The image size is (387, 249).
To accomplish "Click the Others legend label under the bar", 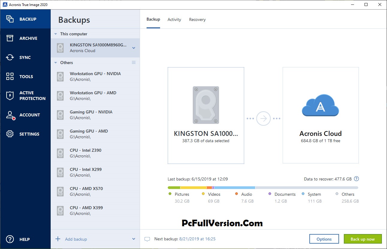I will coord(348,194).
